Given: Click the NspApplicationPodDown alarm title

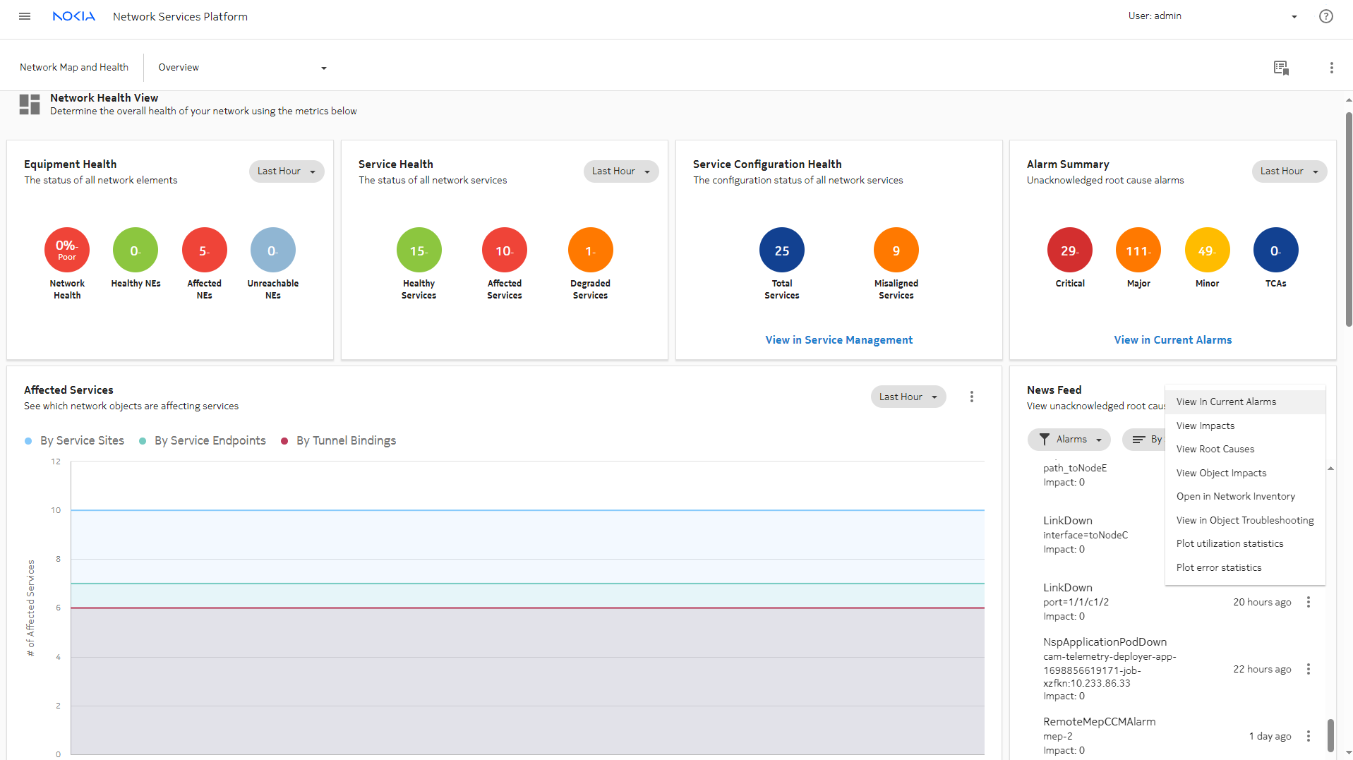Looking at the screenshot, I should click(1105, 642).
